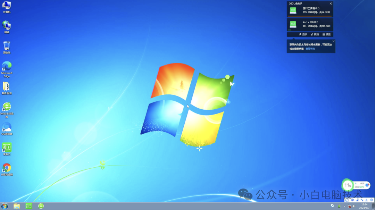This screenshot has height=210, width=375.
Task: Click the IME logo icon on the language bar
Action: 347,200
